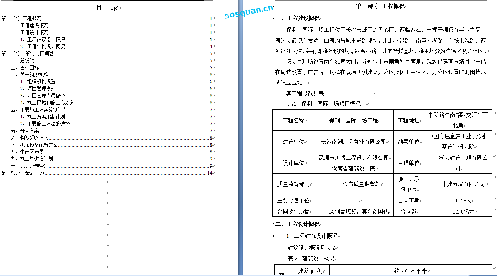
Task: Click the 二、工程设计概况 heading on right page
Action: [x=297, y=224]
